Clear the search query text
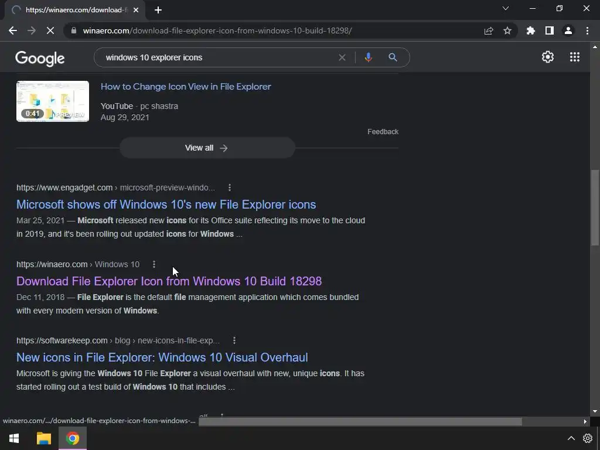Viewport: 600px width, 450px height. tap(342, 57)
